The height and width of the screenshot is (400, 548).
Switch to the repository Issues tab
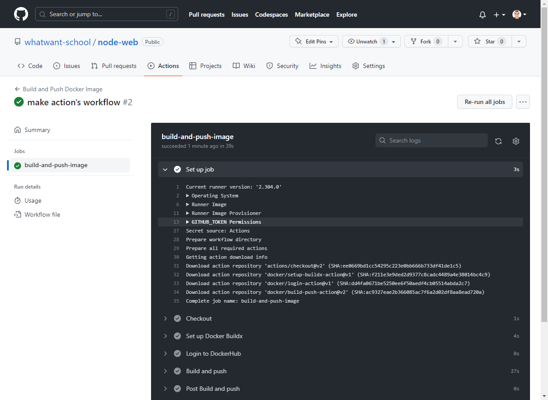pos(66,66)
